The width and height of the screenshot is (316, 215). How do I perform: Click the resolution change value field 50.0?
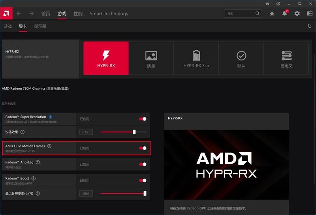click(86, 194)
